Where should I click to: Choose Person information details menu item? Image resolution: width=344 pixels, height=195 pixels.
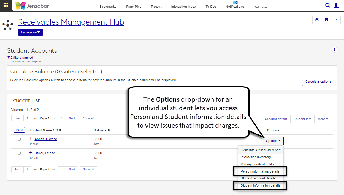point(260,171)
